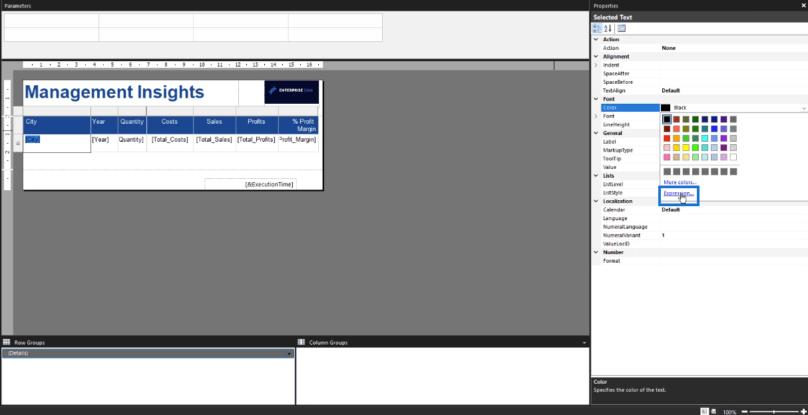The height and width of the screenshot is (415, 808).
Task: Pick the cyan color swatch
Action: pyautogui.click(x=705, y=138)
